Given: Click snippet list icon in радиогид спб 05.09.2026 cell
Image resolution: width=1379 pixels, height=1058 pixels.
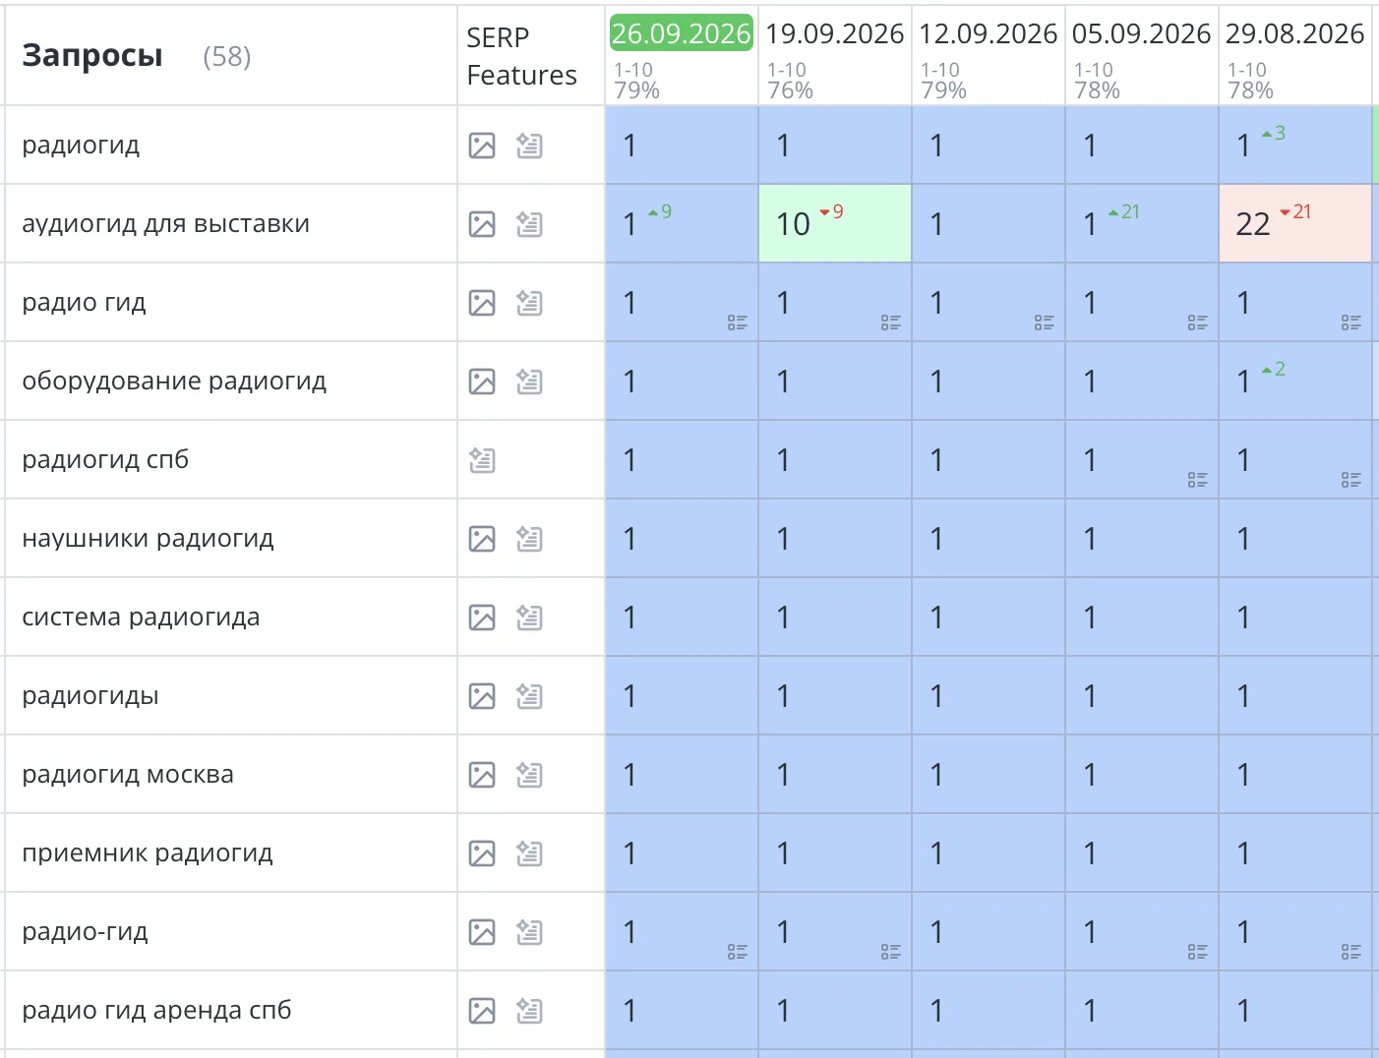Looking at the screenshot, I should tap(1198, 480).
